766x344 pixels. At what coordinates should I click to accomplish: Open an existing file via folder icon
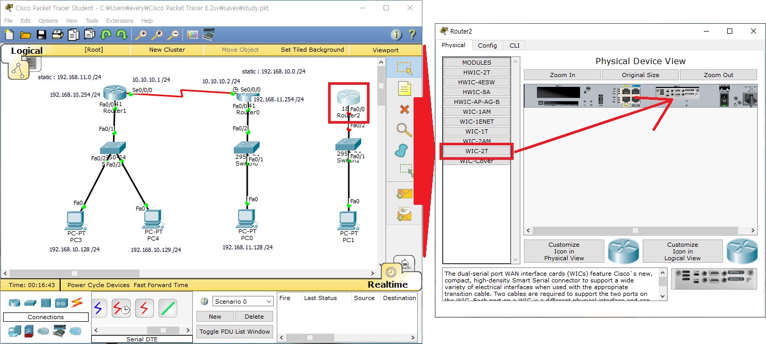point(25,35)
